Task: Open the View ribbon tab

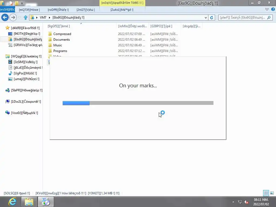Action: pyautogui.click(x=86, y=10)
